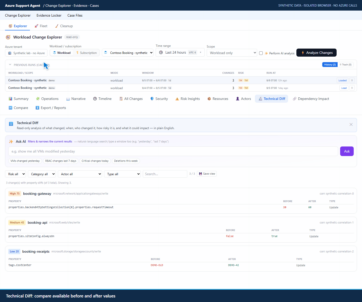Click the purple Ask button

tap(347, 151)
